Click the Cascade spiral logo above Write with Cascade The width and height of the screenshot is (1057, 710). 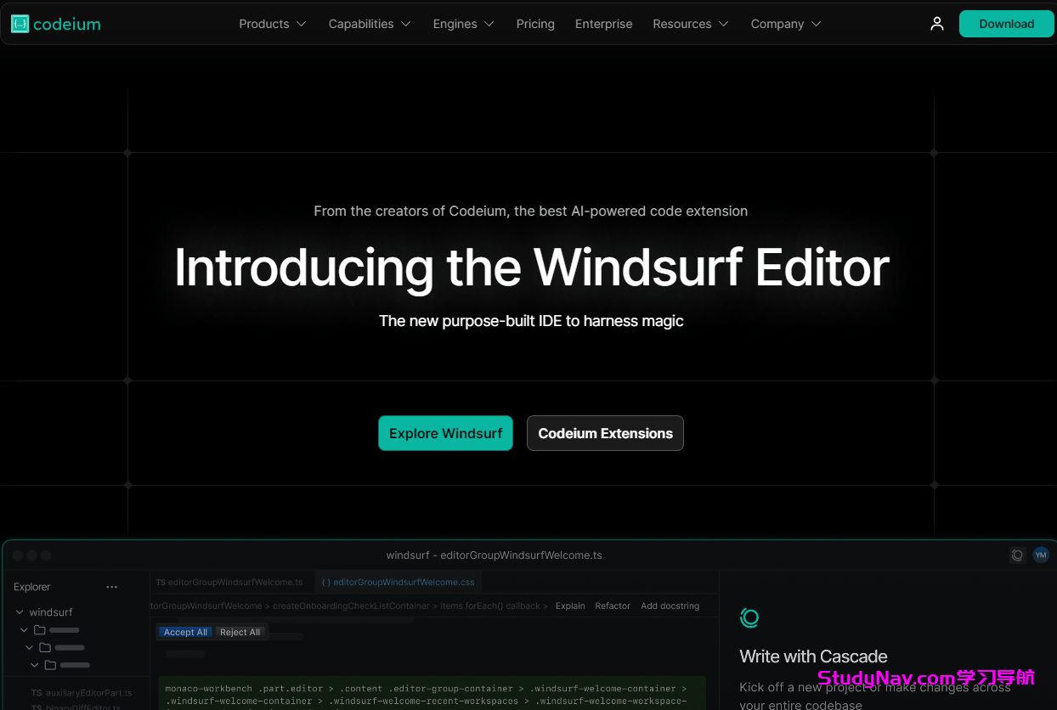[x=749, y=617]
